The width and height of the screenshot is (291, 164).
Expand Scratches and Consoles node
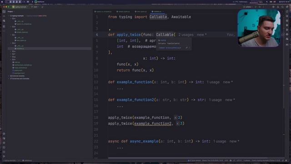pos(9,79)
